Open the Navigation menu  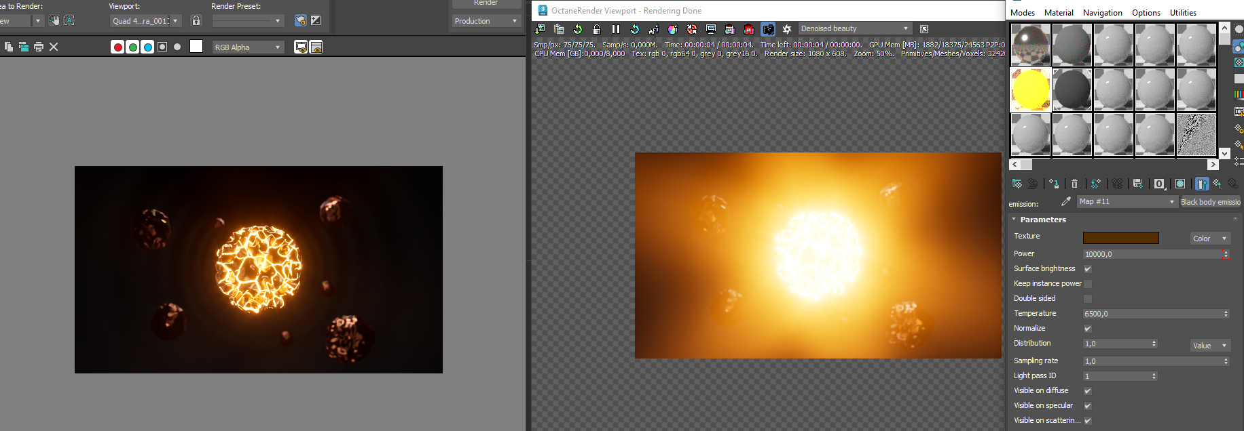(x=1103, y=13)
